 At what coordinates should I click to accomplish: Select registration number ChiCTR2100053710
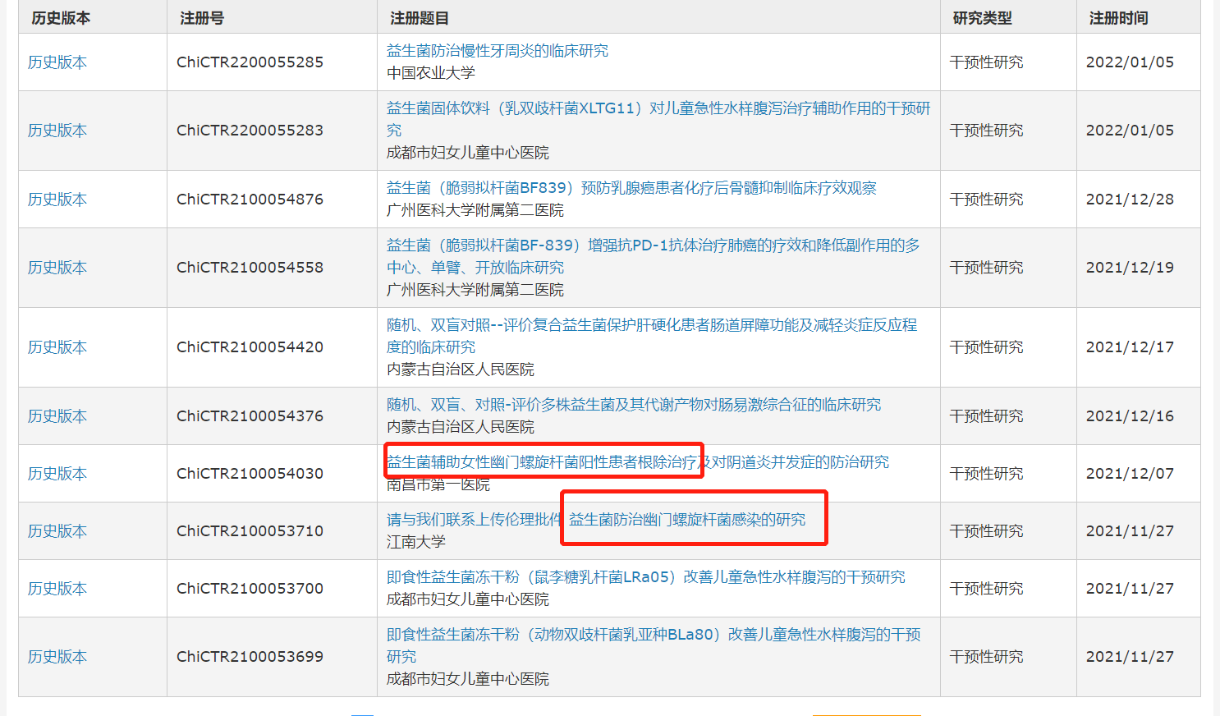pos(250,531)
